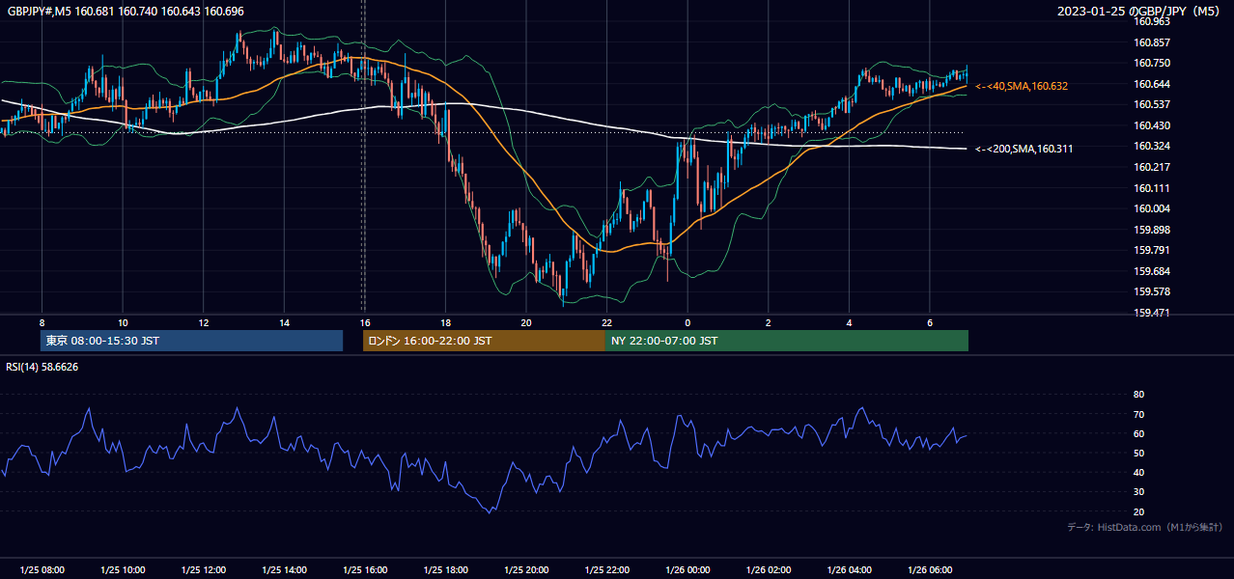Click the 1/26 00:00 time axis label

point(687,570)
